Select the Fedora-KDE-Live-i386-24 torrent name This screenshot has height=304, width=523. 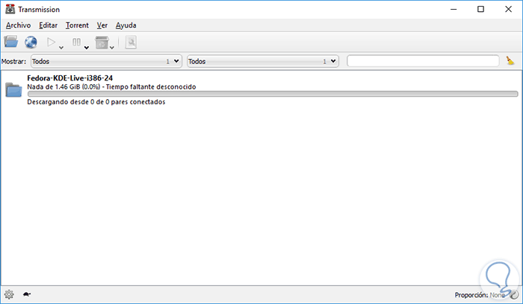[x=70, y=78]
